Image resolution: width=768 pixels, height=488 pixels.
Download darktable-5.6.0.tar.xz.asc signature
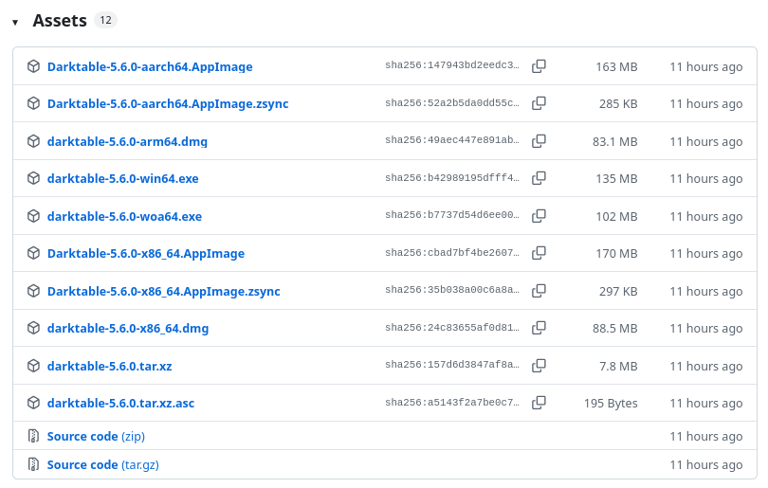click(x=121, y=404)
